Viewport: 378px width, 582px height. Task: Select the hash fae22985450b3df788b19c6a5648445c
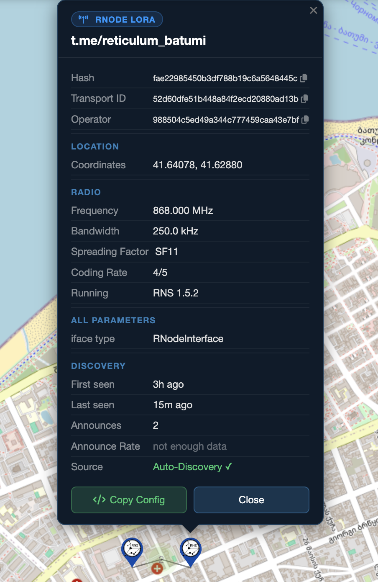[225, 78]
